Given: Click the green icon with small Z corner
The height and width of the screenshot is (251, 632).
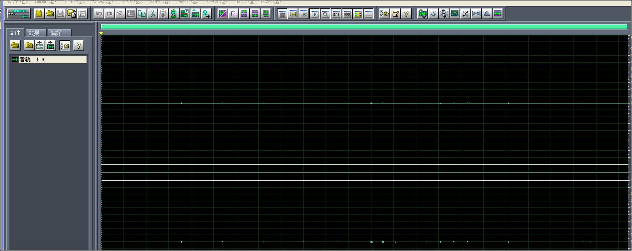Looking at the screenshot, I should tap(184, 14).
